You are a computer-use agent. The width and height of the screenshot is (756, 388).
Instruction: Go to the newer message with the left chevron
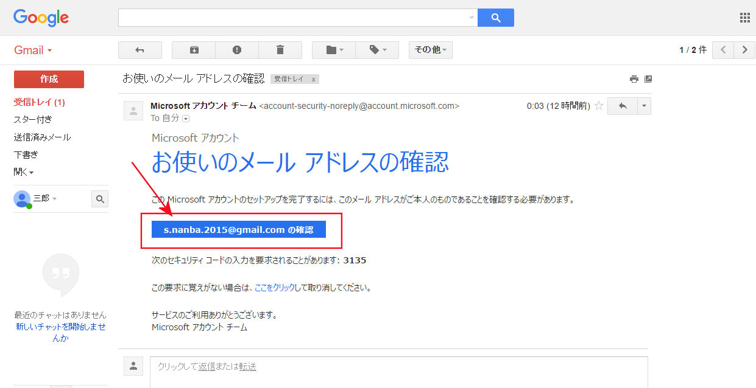pyautogui.click(x=723, y=50)
